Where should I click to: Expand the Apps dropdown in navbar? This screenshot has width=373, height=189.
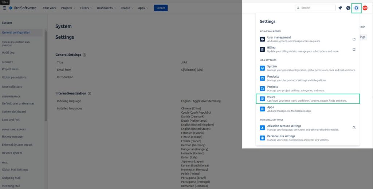[143, 8]
